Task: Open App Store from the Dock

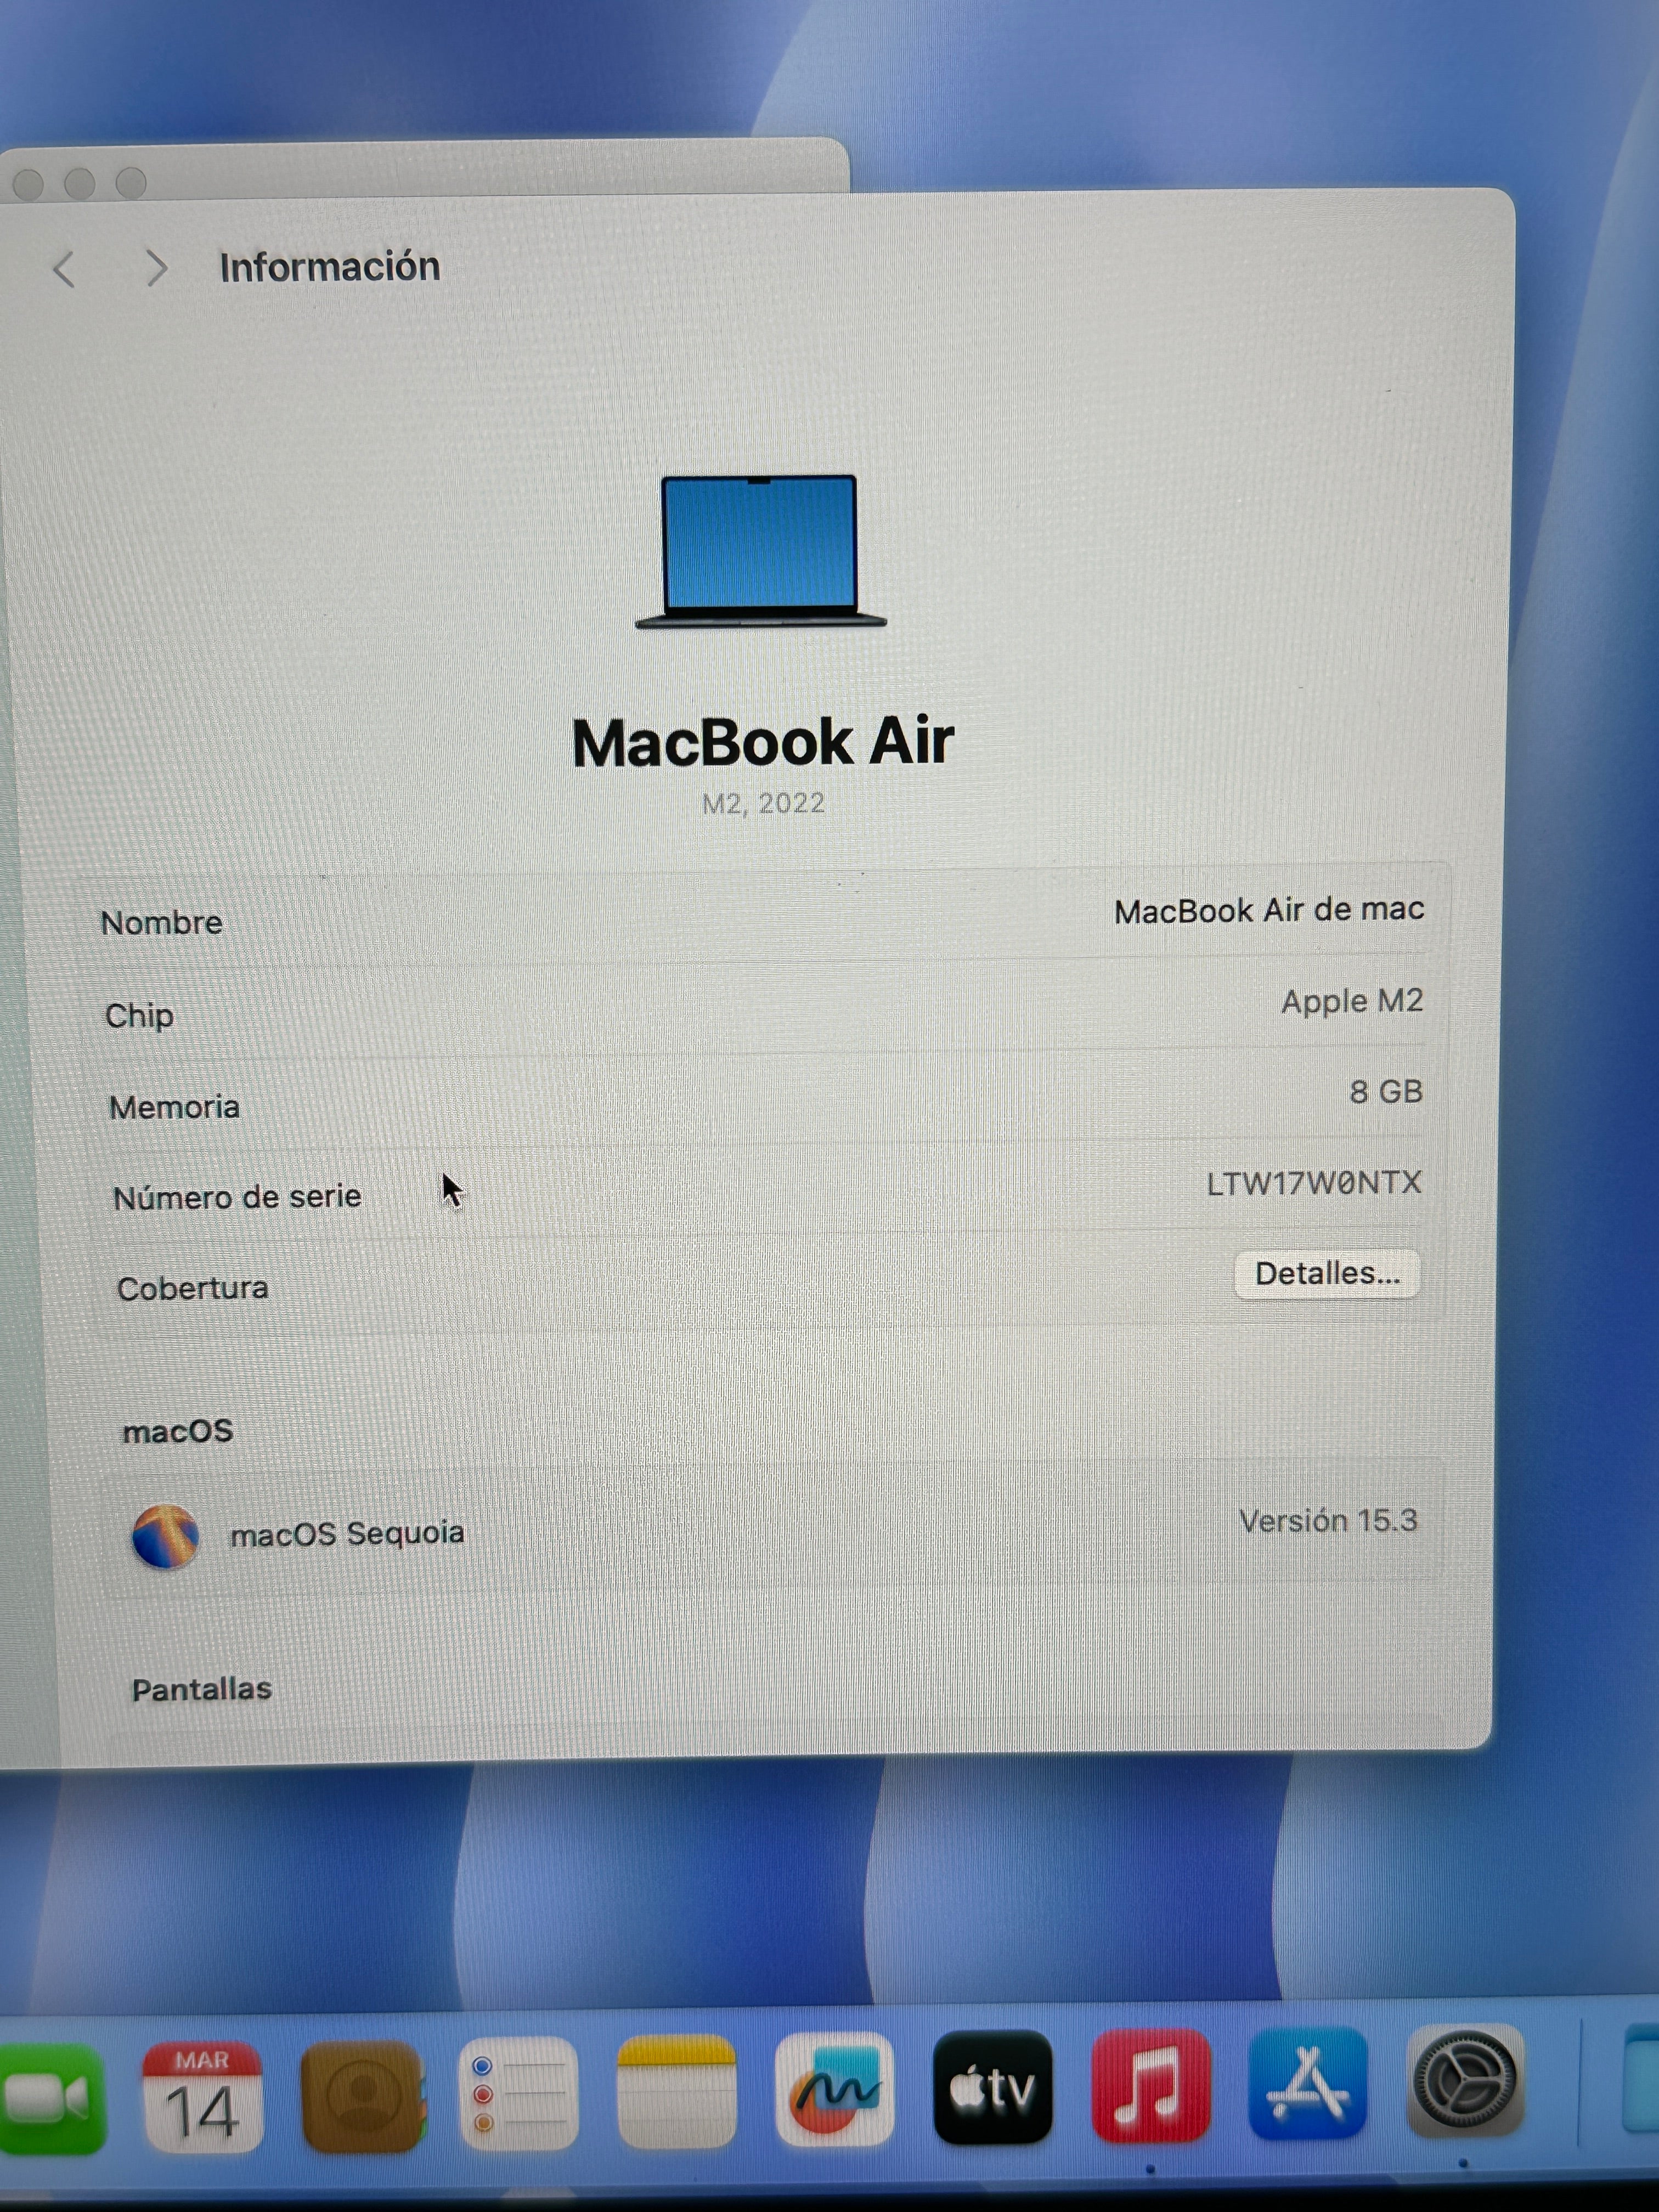Action: 1308,2083
